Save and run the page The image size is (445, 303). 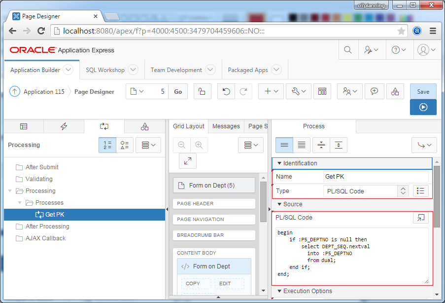coord(423,107)
